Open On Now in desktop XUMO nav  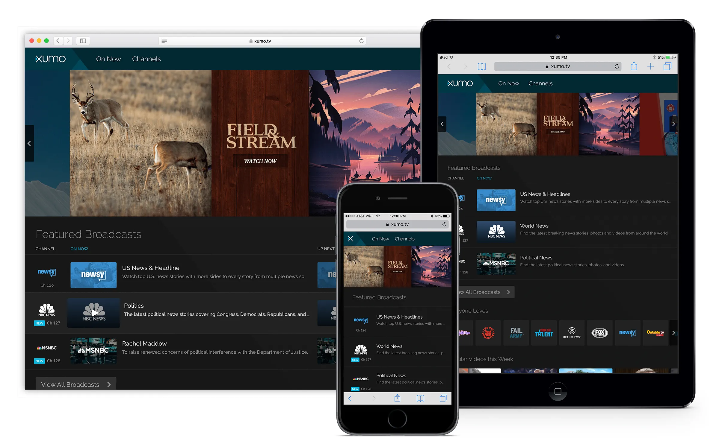(108, 59)
